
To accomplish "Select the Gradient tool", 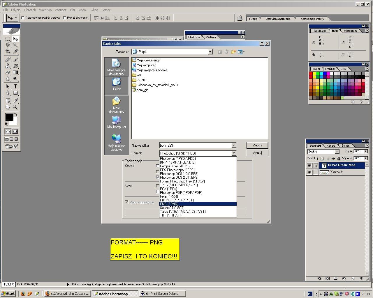I will (x=15, y=72).
